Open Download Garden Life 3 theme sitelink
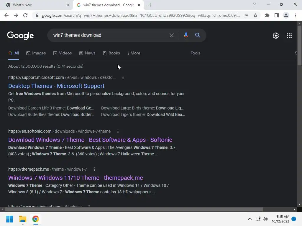The image size is (302, 226). point(51,108)
